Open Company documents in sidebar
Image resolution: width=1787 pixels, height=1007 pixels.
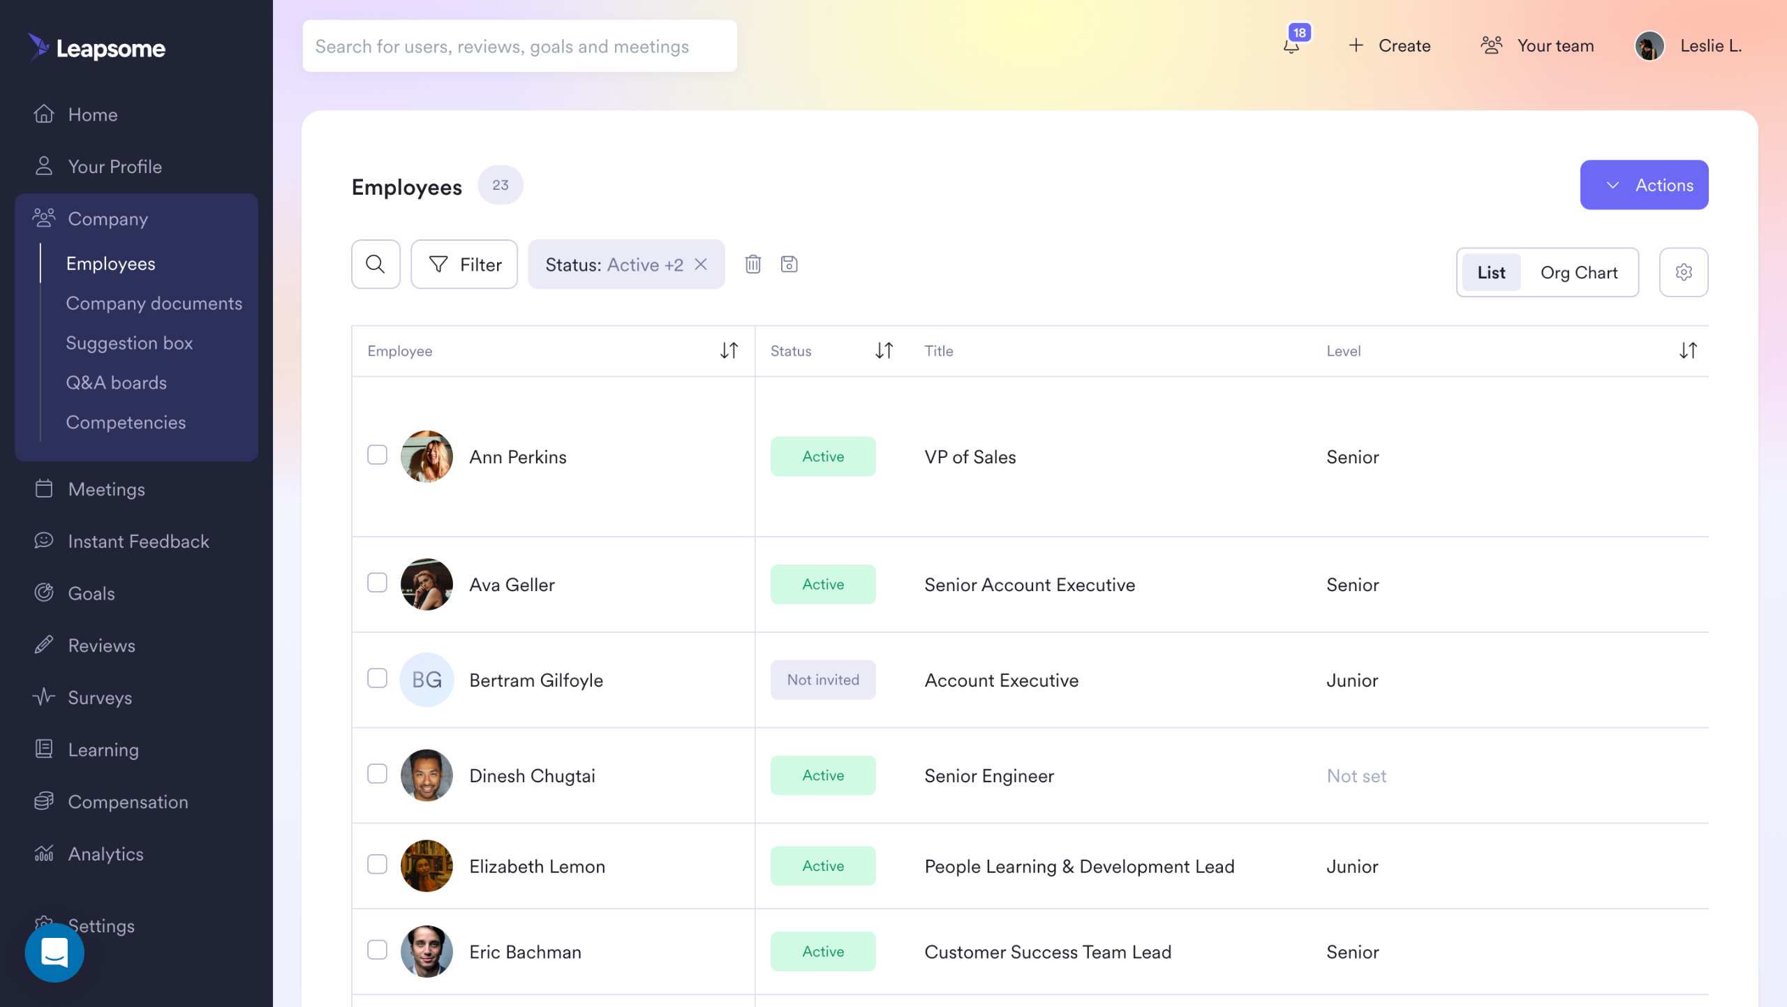154,304
